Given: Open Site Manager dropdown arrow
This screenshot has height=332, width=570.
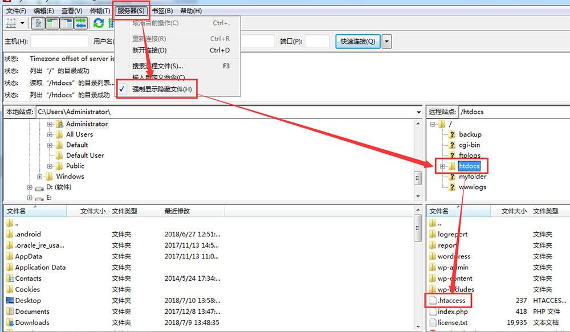Looking at the screenshot, I should pos(23,23).
